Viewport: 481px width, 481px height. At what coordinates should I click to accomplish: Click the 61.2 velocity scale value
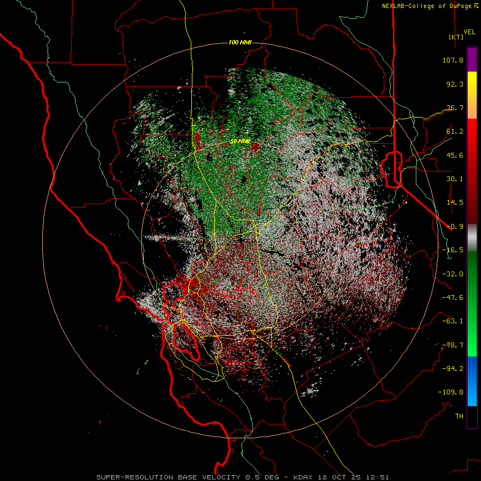(455, 131)
